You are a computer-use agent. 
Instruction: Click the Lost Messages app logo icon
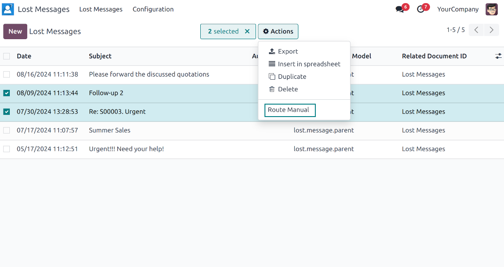pyautogui.click(x=8, y=9)
